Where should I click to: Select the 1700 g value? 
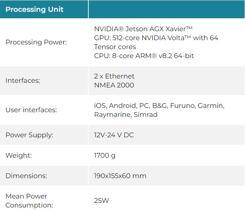(105, 156)
